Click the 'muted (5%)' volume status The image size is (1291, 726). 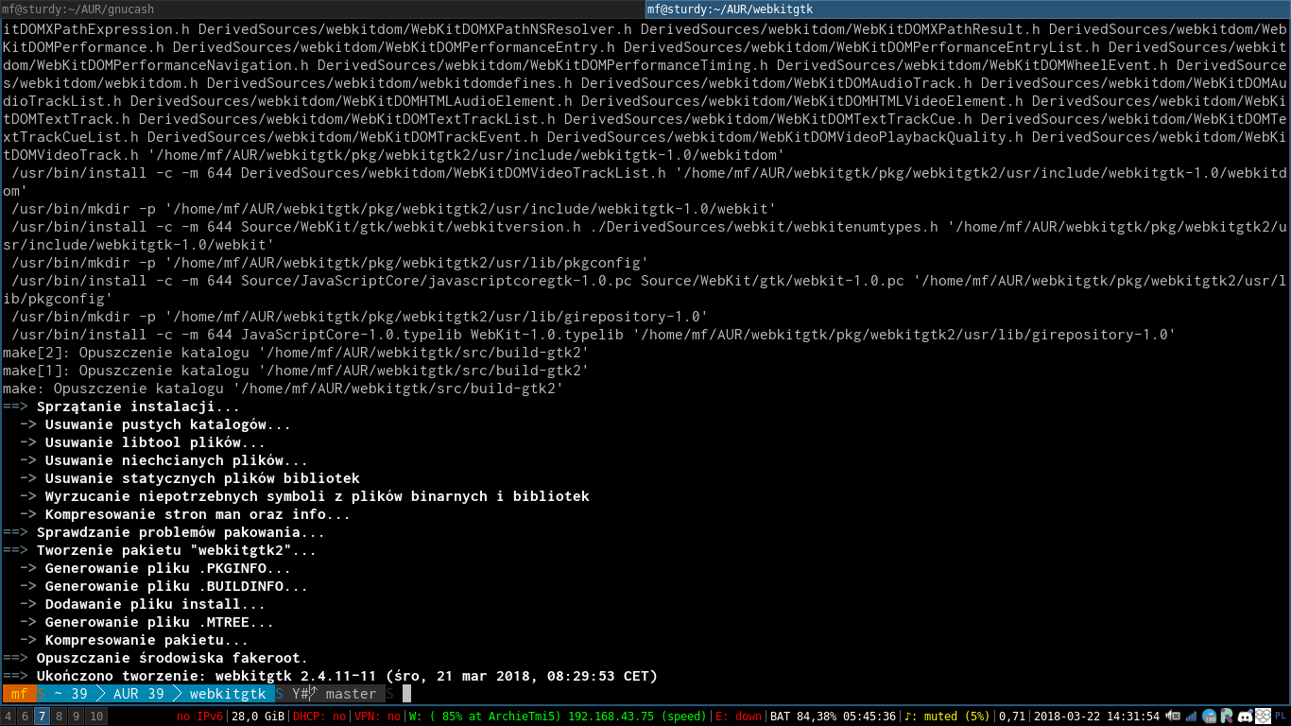click(947, 717)
